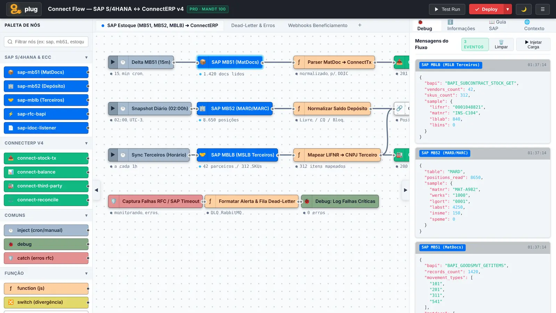Open the Deploy options dropdown arrow

(508, 9)
